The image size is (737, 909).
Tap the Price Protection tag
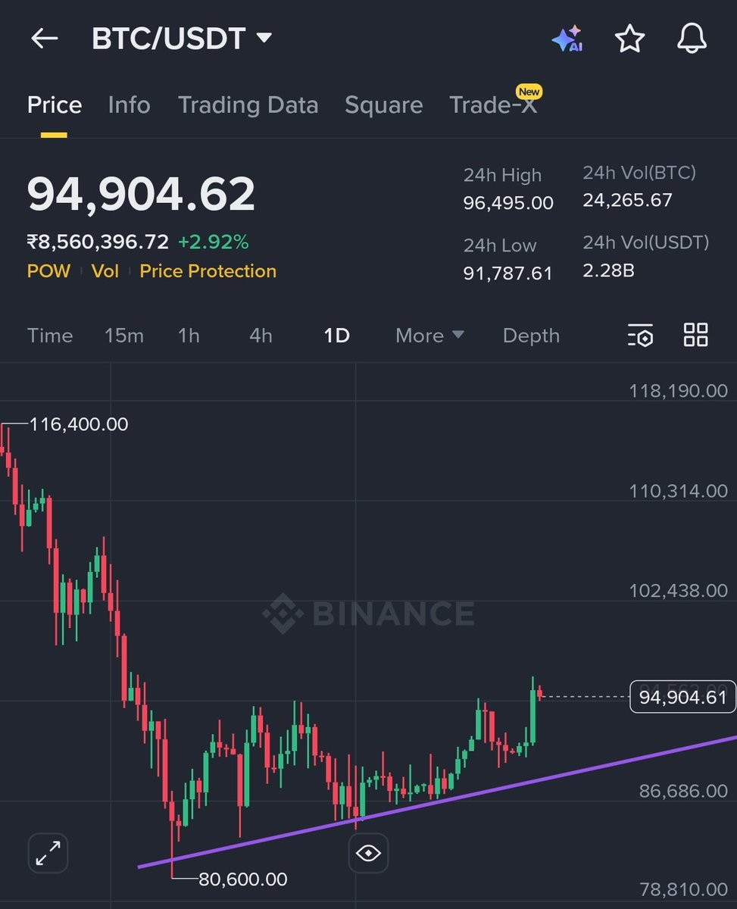click(208, 271)
